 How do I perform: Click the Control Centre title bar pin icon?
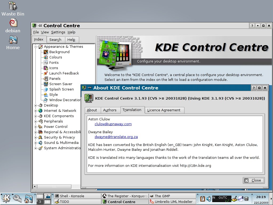coord(40,26)
